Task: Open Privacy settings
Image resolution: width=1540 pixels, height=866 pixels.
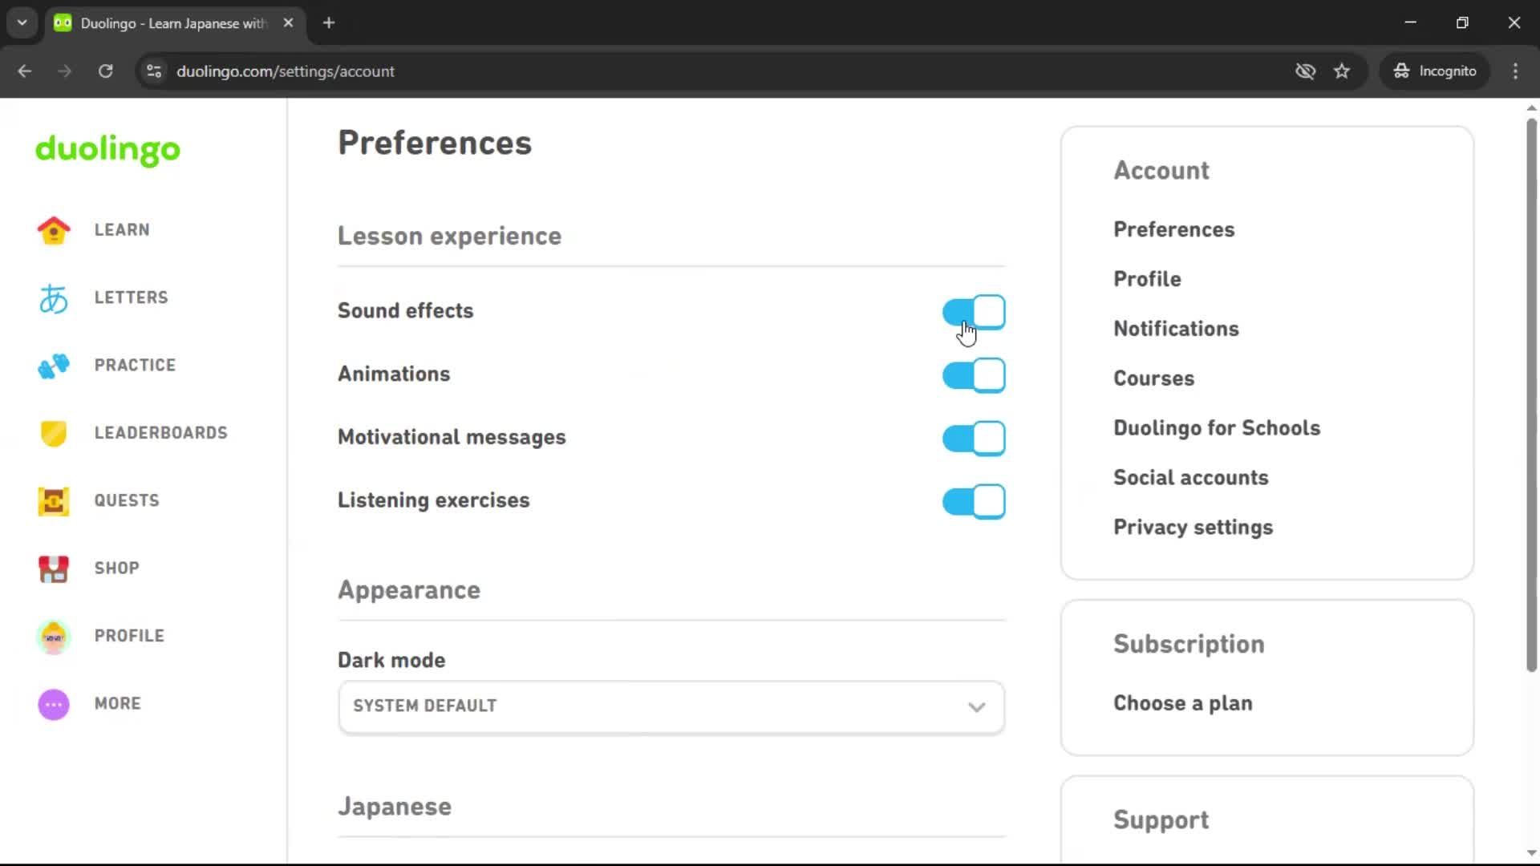Action: (x=1193, y=528)
